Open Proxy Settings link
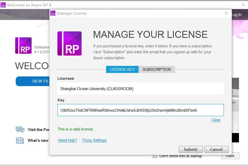 (x=95, y=140)
